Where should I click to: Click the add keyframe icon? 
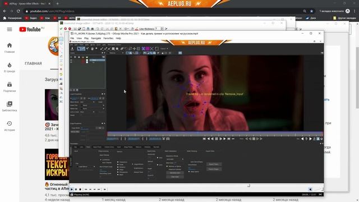(307, 139)
